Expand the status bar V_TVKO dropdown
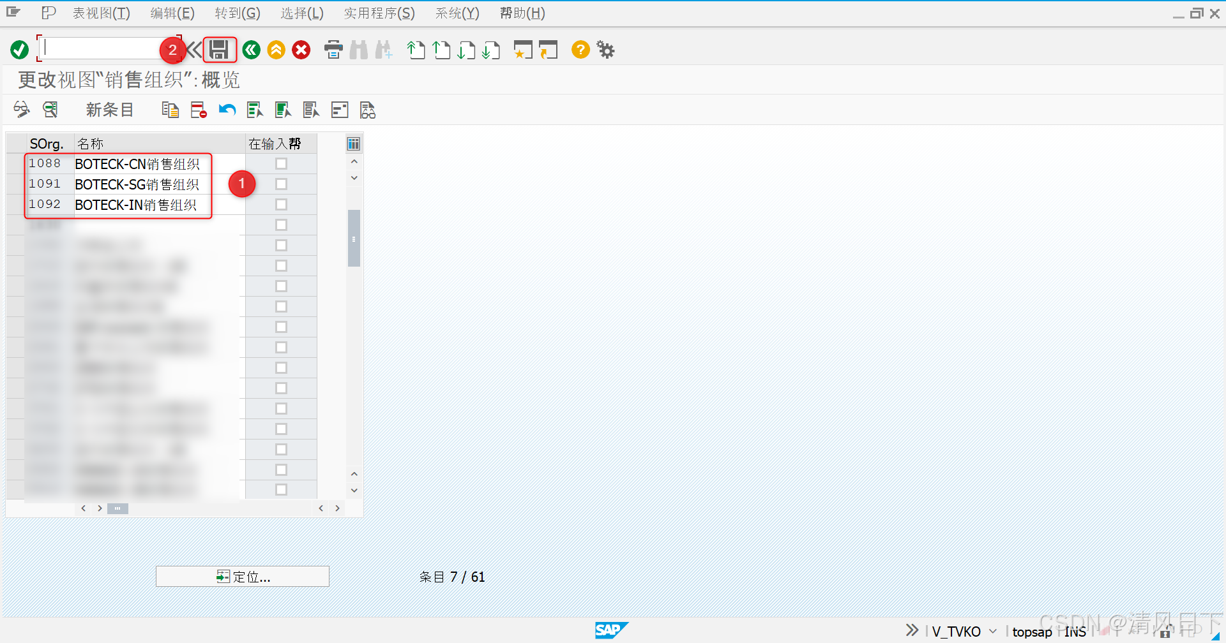The height and width of the screenshot is (643, 1226). [993, 632]
